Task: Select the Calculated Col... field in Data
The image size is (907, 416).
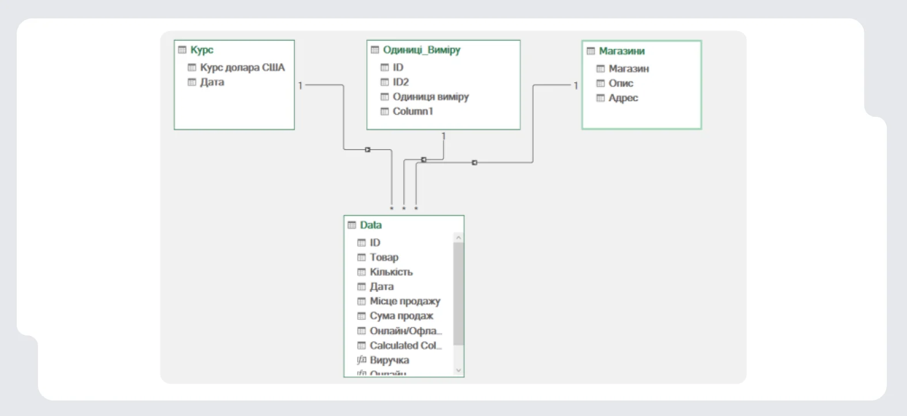Action: 405,345
